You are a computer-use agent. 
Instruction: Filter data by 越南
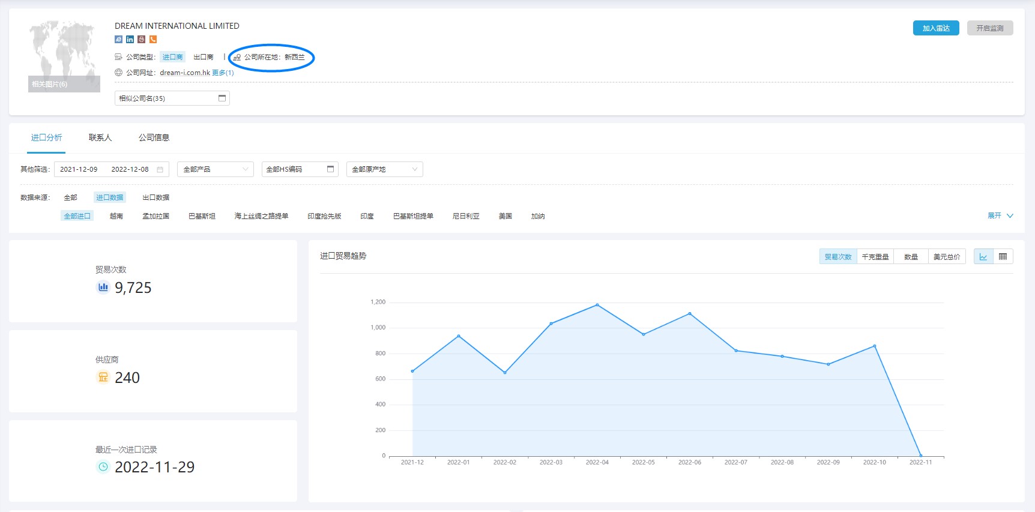click(116, 216)
